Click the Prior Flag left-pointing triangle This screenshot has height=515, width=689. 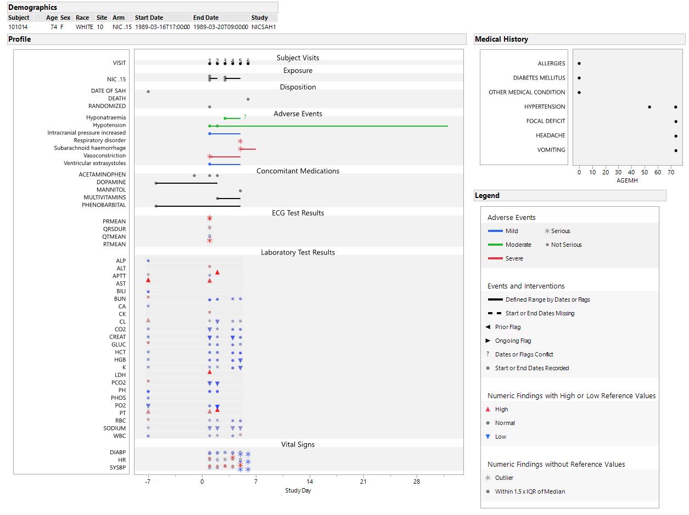click(488, 327)
